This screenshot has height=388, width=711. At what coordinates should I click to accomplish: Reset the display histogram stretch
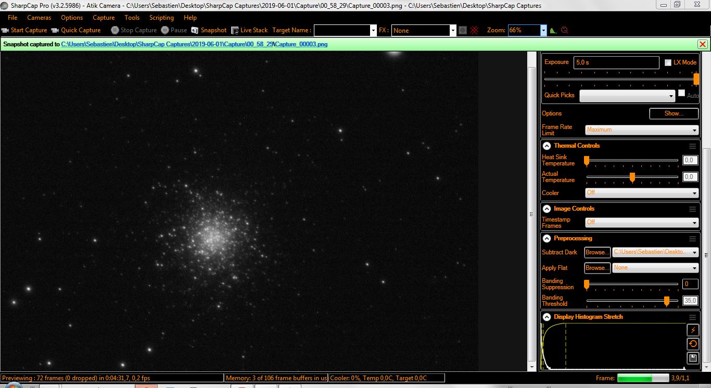tap(692, 343)
